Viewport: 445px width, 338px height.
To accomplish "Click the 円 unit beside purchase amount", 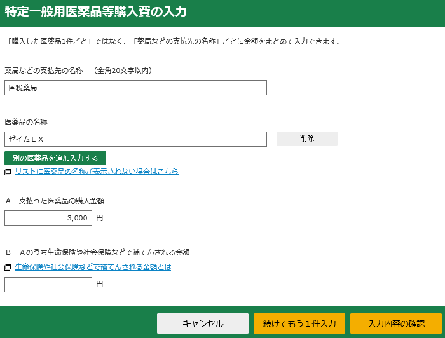I will (x=100, y=218).
